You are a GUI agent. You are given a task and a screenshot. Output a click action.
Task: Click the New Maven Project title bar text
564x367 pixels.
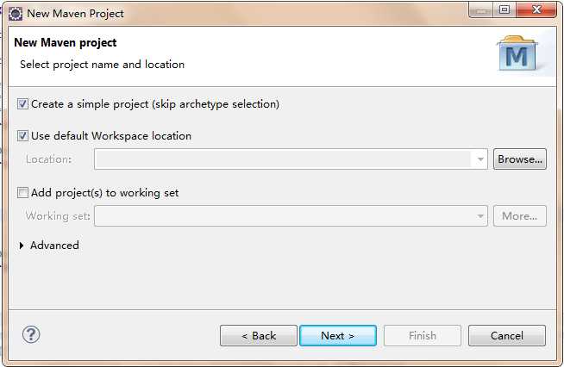(x=76, y=13)
